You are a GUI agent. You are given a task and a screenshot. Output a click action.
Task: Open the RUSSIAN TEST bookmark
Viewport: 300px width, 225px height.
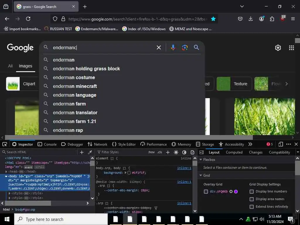pos(58,29)
